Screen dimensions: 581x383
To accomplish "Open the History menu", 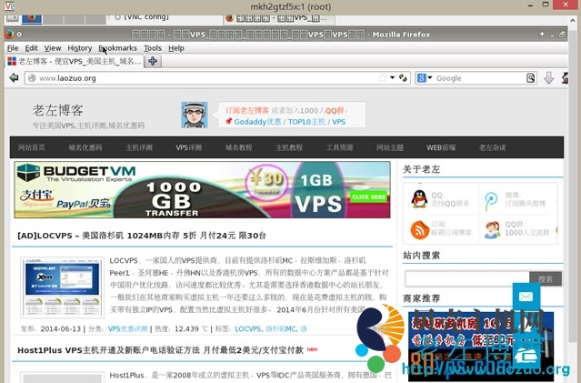I will coord(79,48).
